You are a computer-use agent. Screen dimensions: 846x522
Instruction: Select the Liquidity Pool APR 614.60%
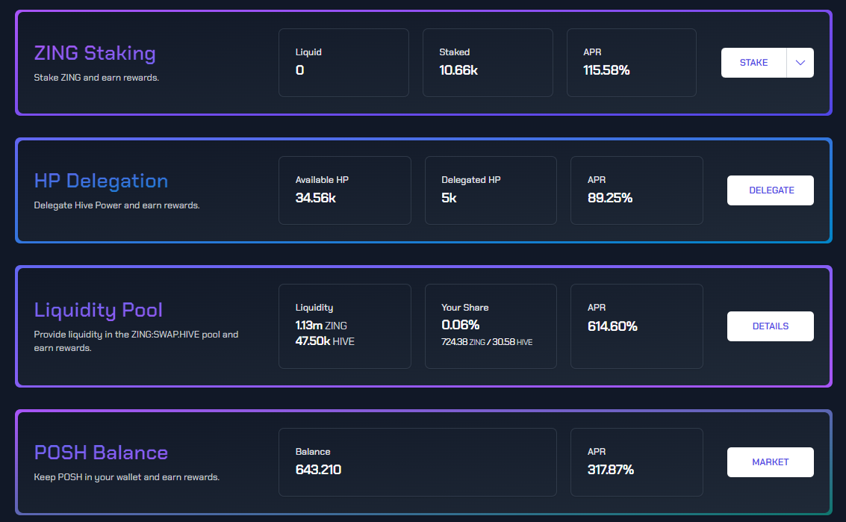click(612, 326)
